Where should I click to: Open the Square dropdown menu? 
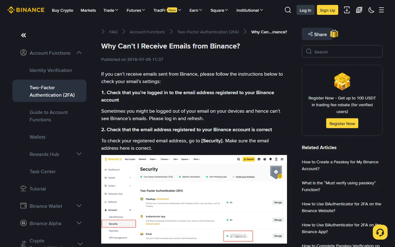tap(219, 10)
